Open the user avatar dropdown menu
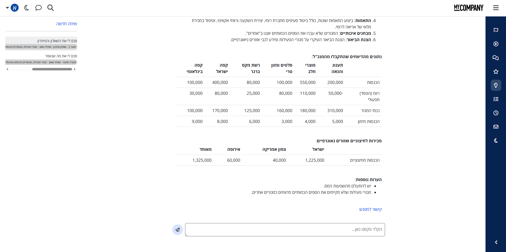The image size is (506, 252). 12,8
